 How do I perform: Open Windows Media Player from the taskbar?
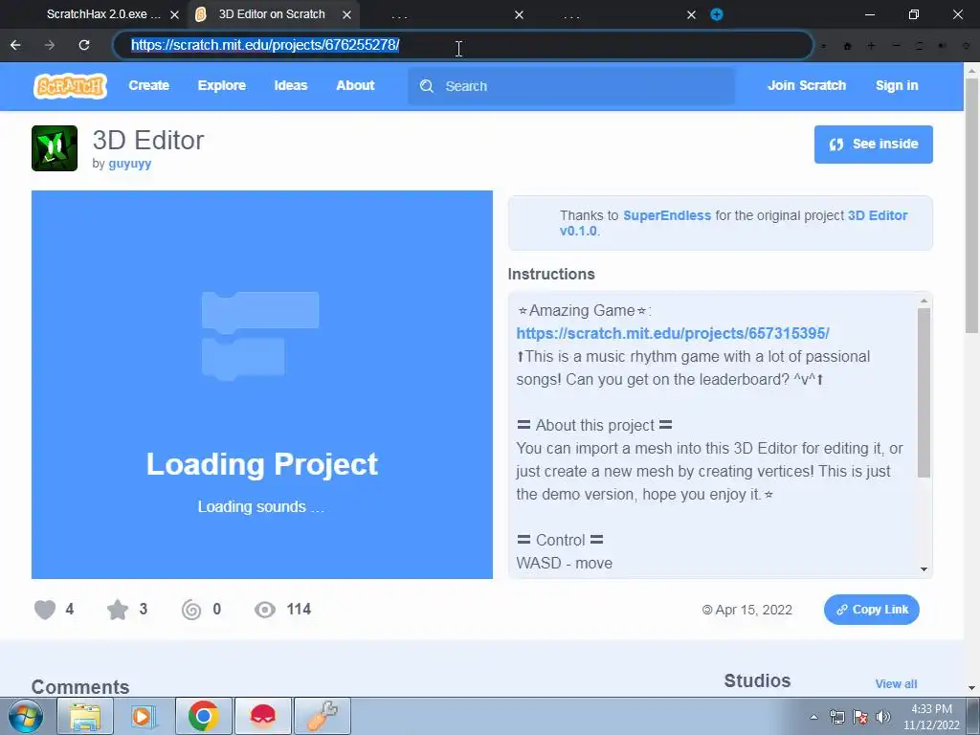(144, 716)
